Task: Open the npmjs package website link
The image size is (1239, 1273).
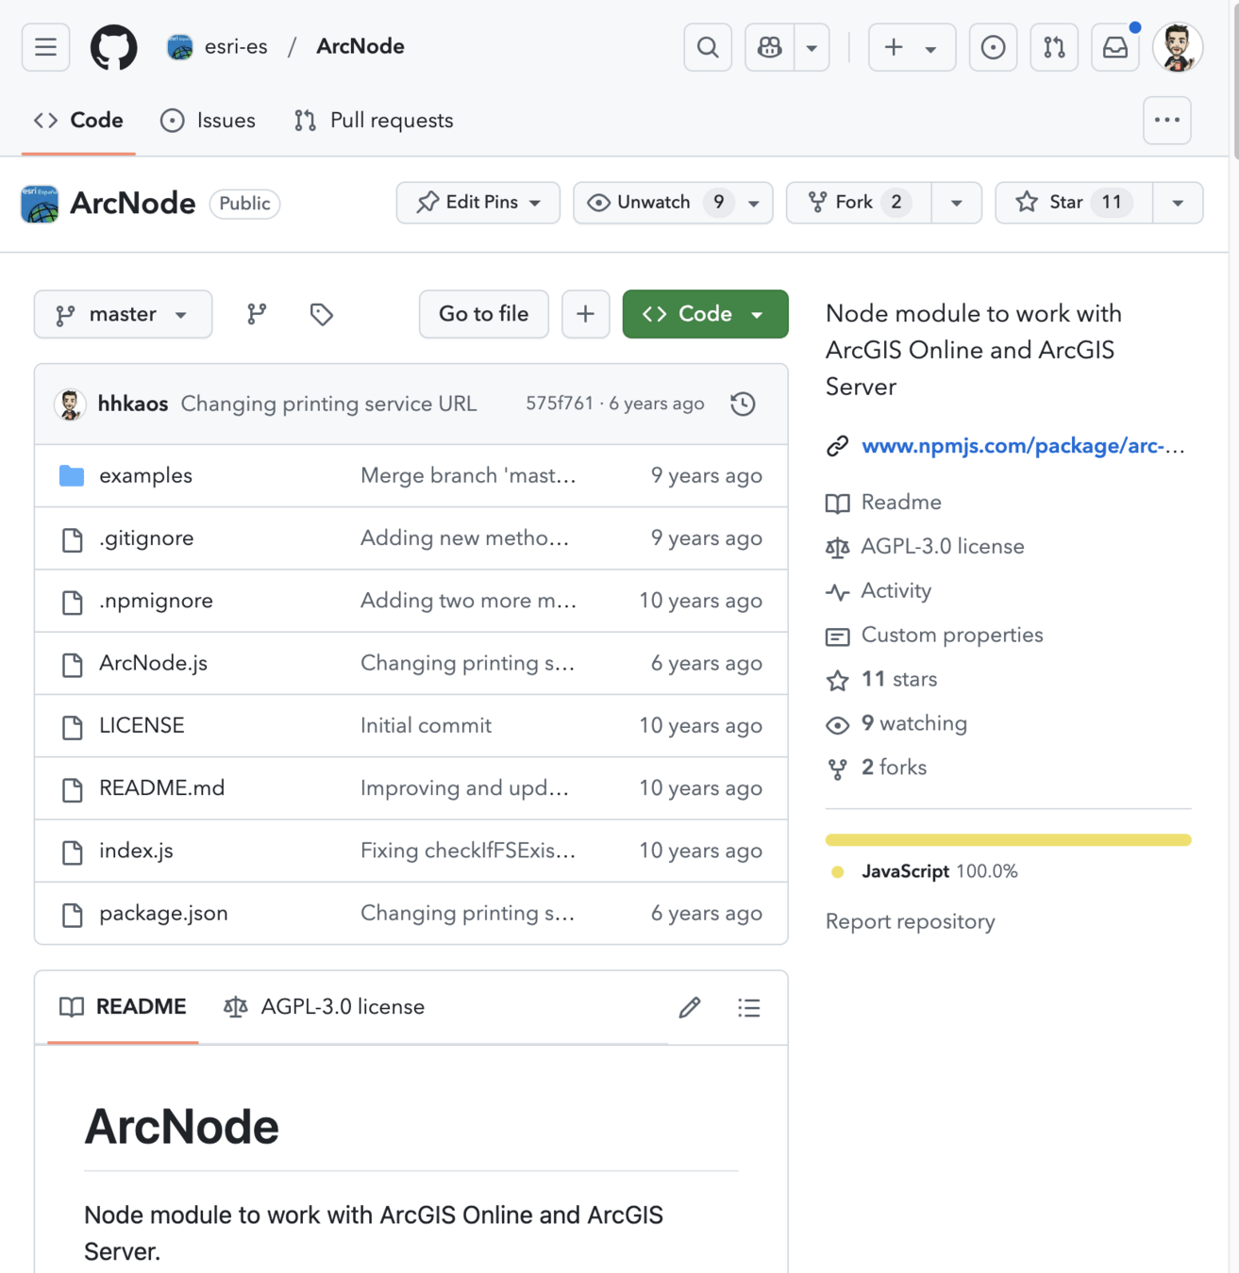Action: point(1023,445)
